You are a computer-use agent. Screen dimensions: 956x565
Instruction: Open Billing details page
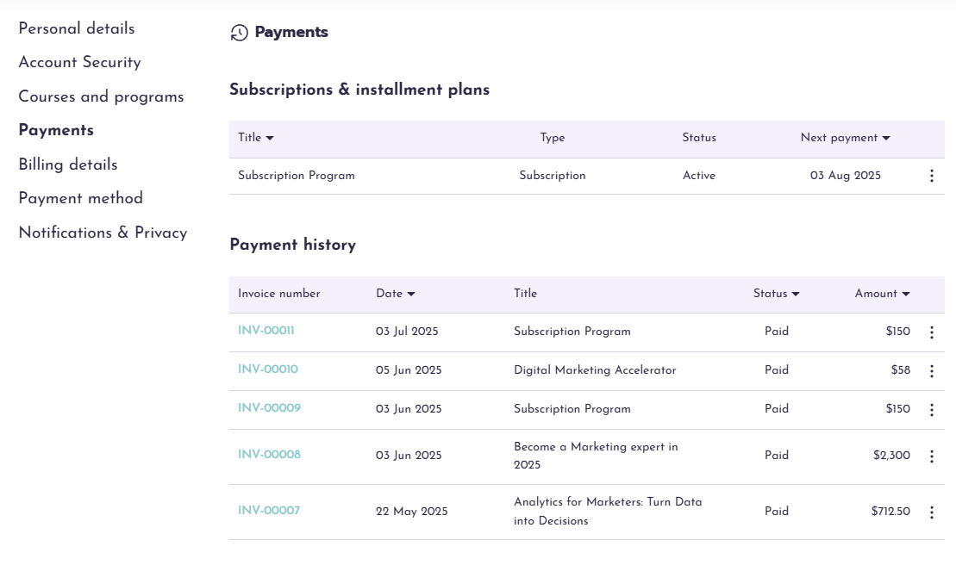click(x=68, y=165)
